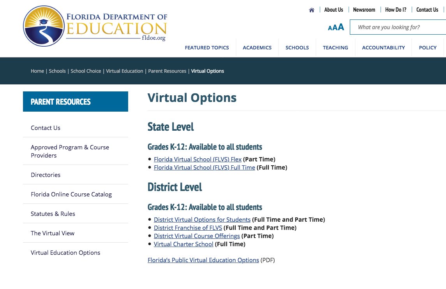Open the About Us page
Viewport: 446px width, 289px height.
(x=334, y=10)
